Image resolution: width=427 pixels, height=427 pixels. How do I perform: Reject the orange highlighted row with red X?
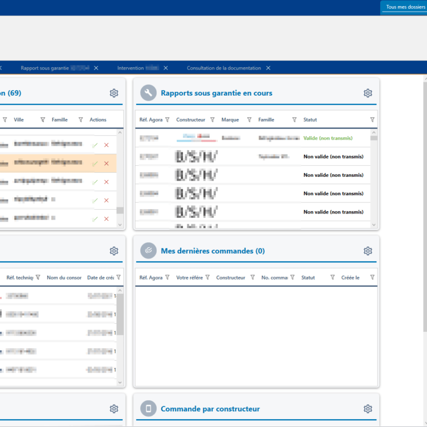point(106,163)
